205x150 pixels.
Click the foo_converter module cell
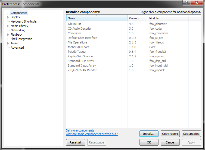click(x=159, y=33)
